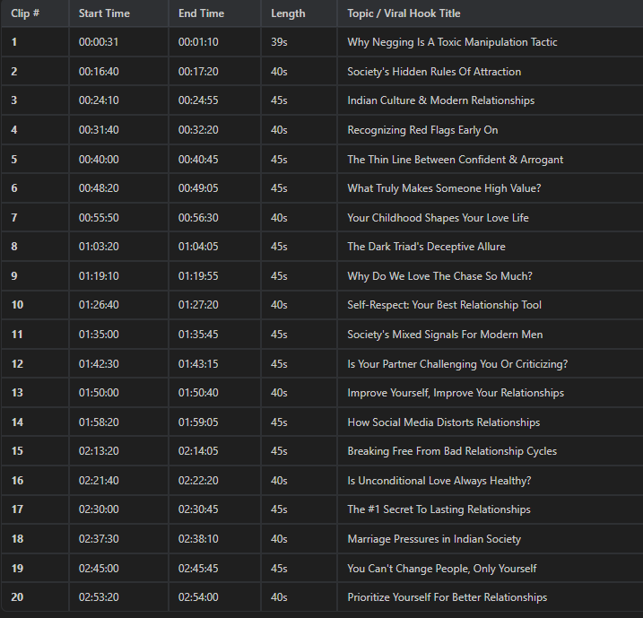The width and height of the screenshot is (643, 618).
Task: Select title 'Breaking Free From Bad Relationship Cycles'
Action: point(452,450)
